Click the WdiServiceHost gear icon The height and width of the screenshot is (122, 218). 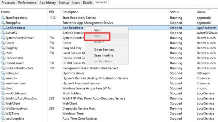coord(3,108)
